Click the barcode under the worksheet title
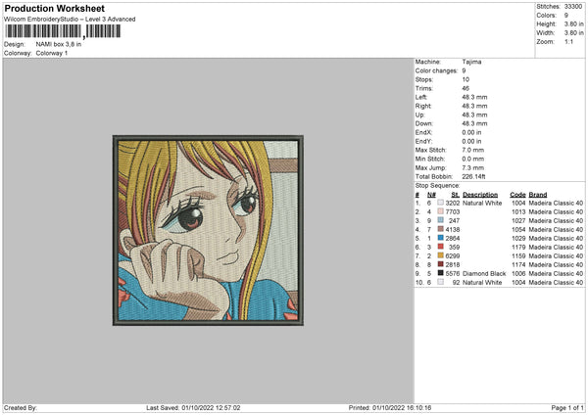 click(x=63, y=31)
